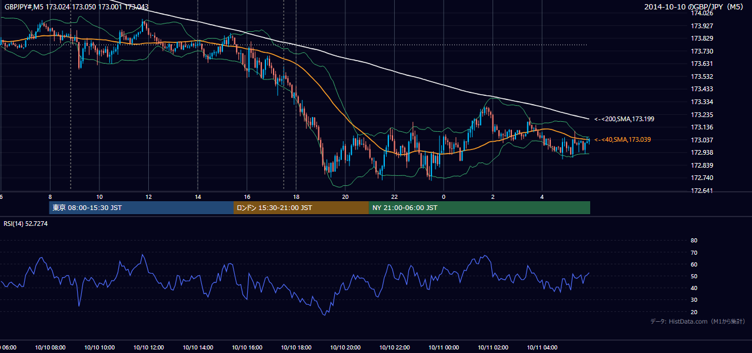This screenshot has width=752, height=353.
Task: Click the 10/10 22:00 bottom time label
Action: [394, 348]
